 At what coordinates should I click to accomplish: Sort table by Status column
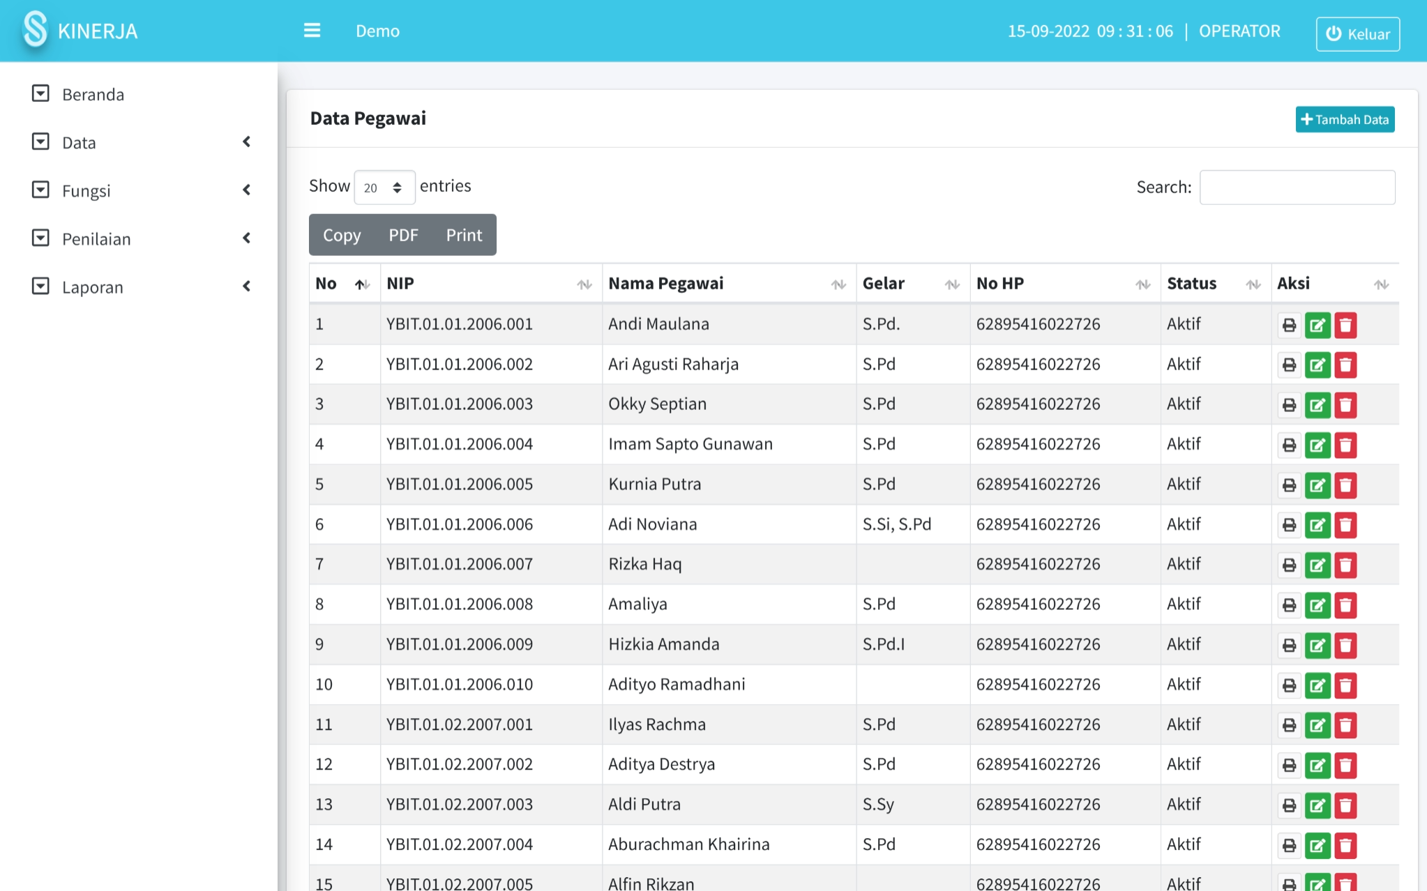pyautogui.click(x=1216, y=284)
